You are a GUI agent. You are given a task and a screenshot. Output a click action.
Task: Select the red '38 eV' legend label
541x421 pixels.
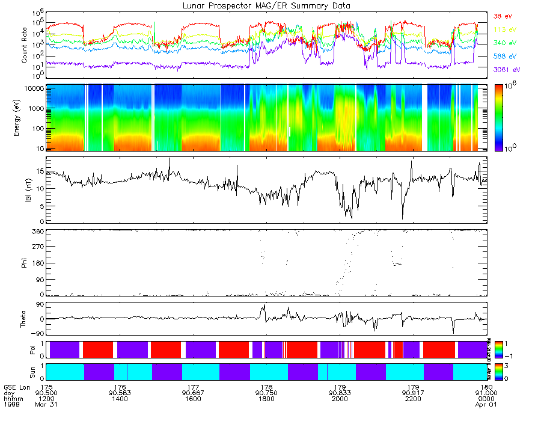(x=503, y=16)
